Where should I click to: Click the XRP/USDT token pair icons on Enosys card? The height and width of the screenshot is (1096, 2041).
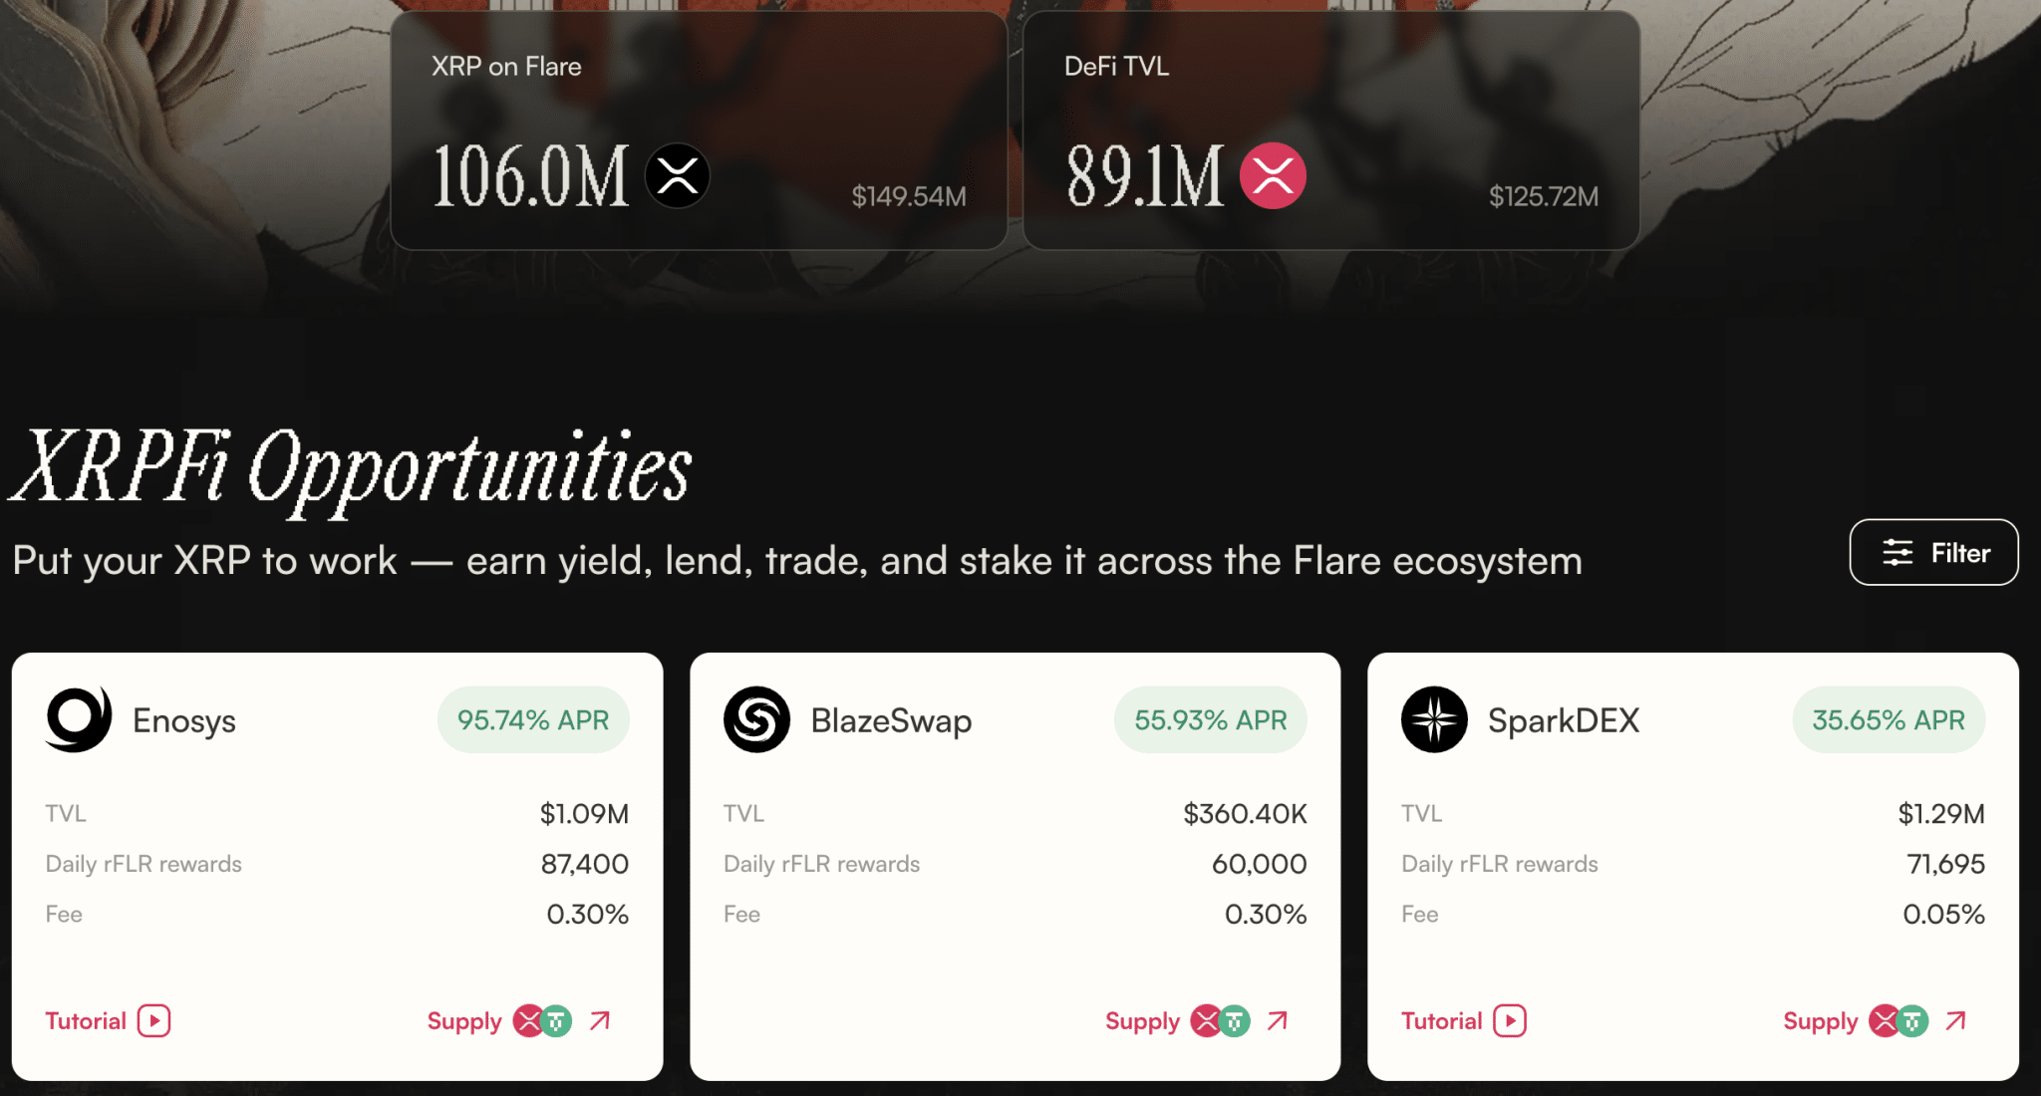(540, 1020)
